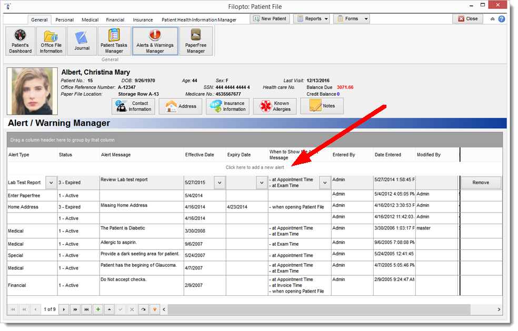Collapse the ribbon with the up chevron
The width and height of the screenshot is (518, 331).
[x=493, y=19]
